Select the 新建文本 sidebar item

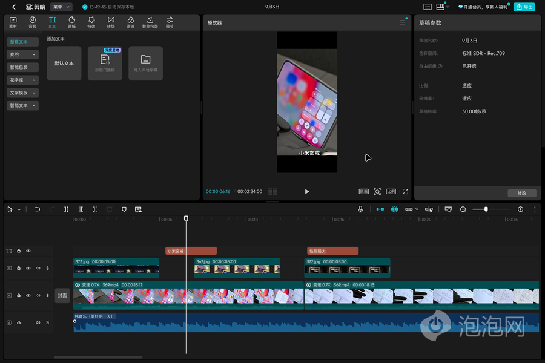tap(22, 42)
